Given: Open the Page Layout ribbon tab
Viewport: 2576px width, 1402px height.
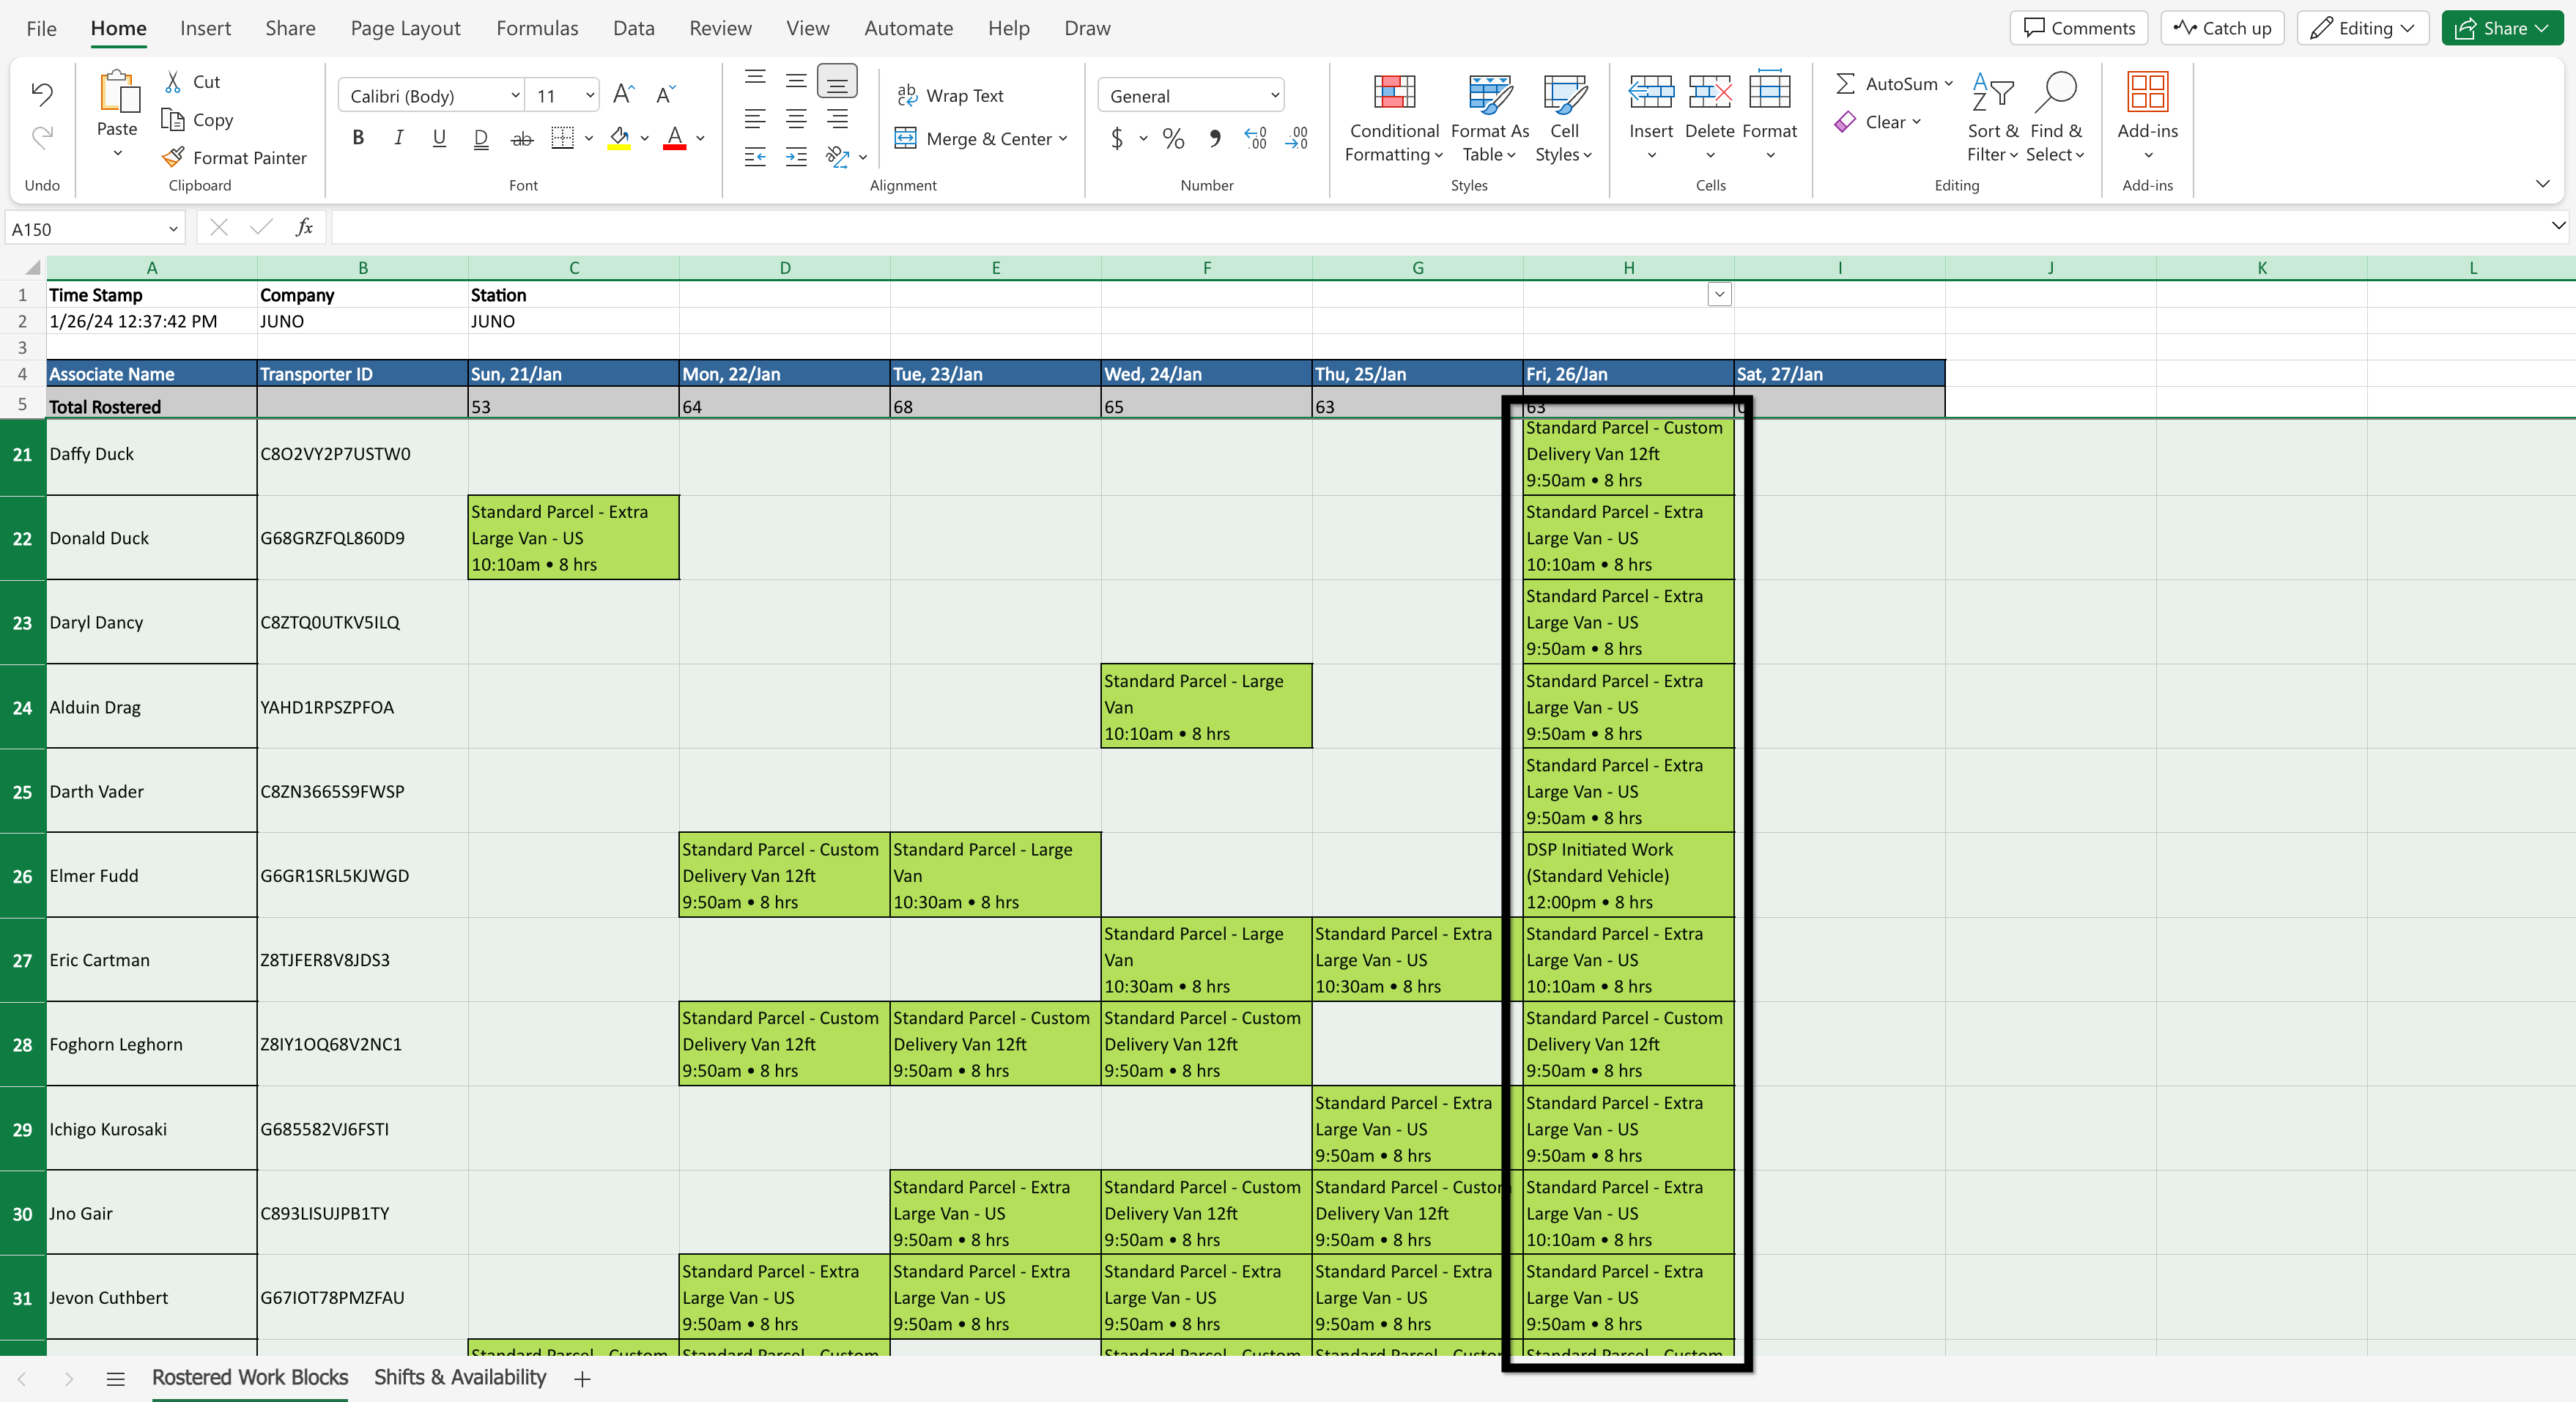Looking at the screenshot, I should [x=405, y=28].
